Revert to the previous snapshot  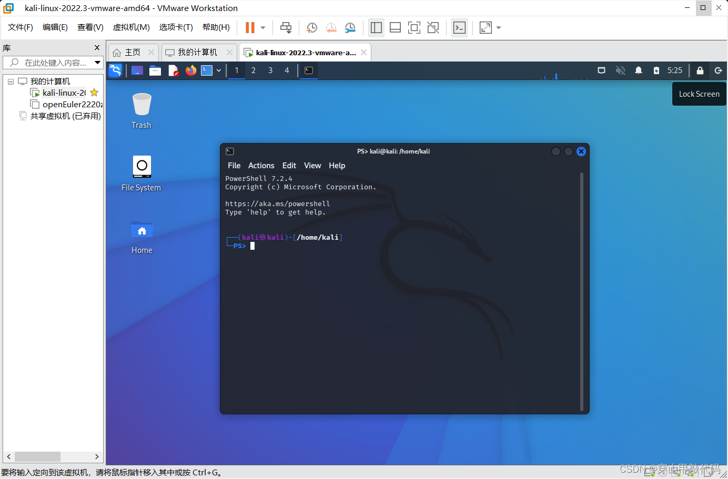[x=331, y=27]
